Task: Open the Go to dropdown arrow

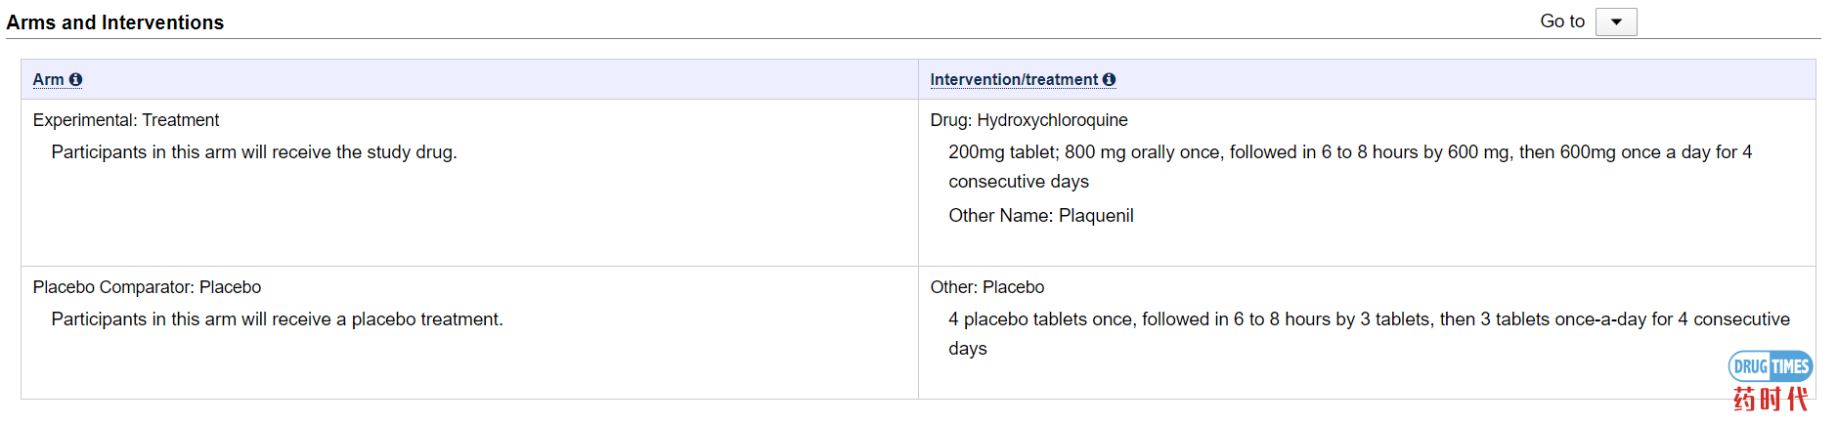Action: 1616,21
